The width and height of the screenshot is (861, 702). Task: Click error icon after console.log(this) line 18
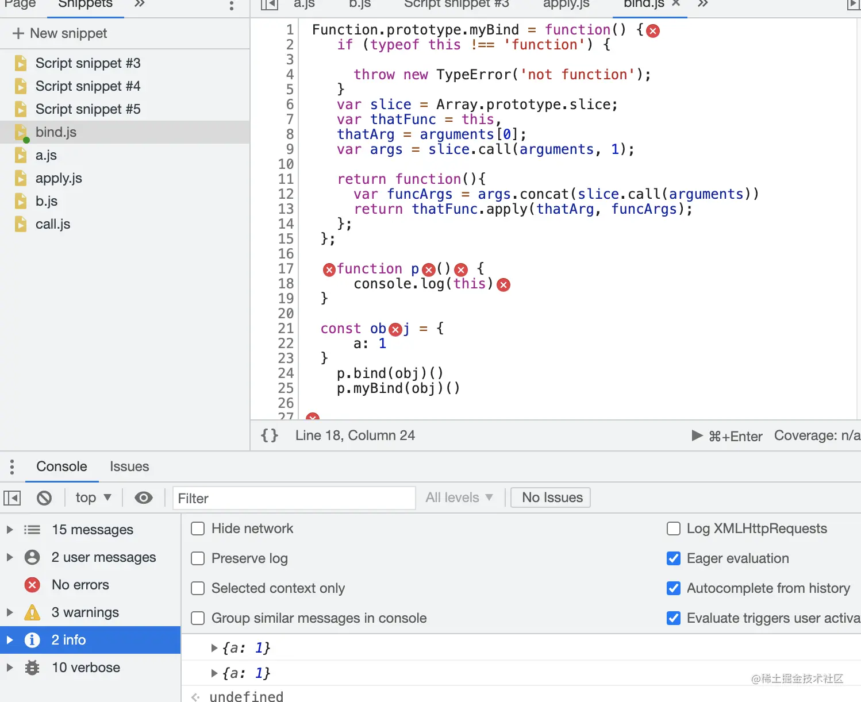coord(503,285)
